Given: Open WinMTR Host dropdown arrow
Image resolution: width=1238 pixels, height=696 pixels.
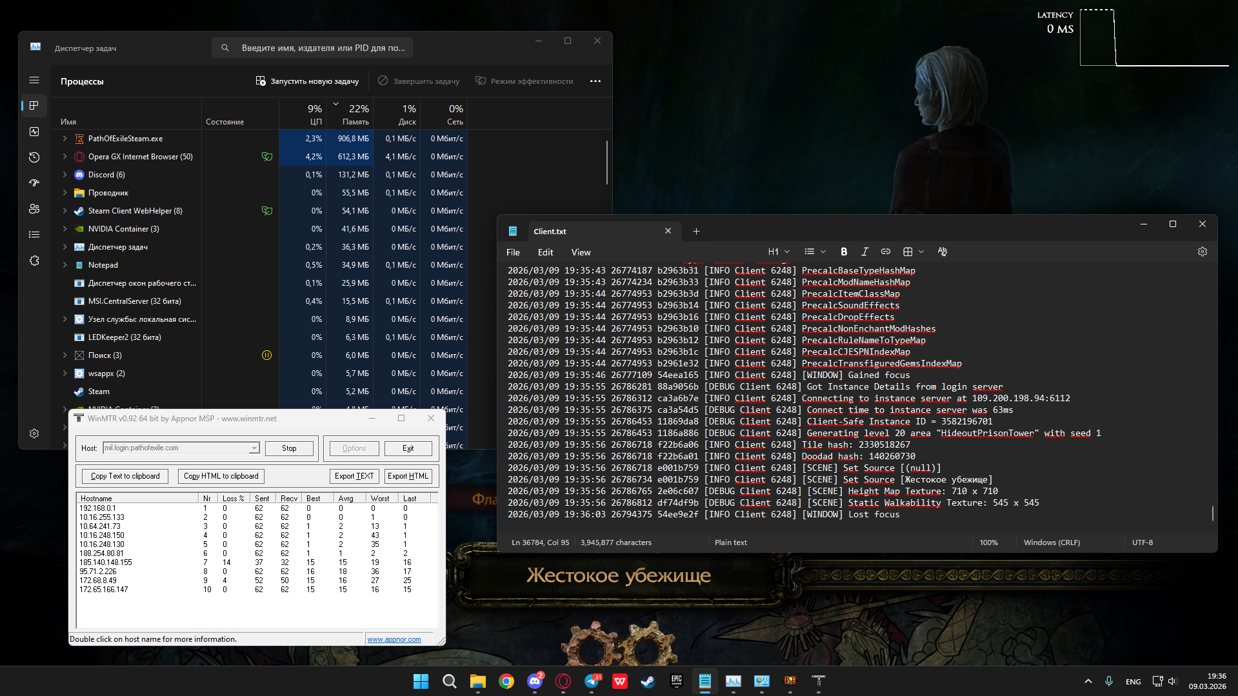Looking at the screenshot, I should [254, 448].
